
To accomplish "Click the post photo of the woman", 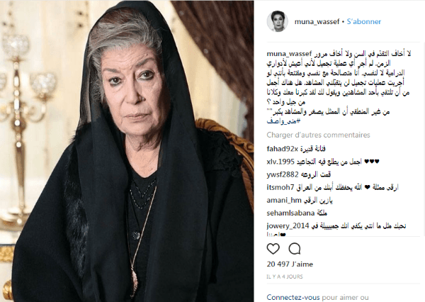I will pyautogui.click(x=127, y=151).
